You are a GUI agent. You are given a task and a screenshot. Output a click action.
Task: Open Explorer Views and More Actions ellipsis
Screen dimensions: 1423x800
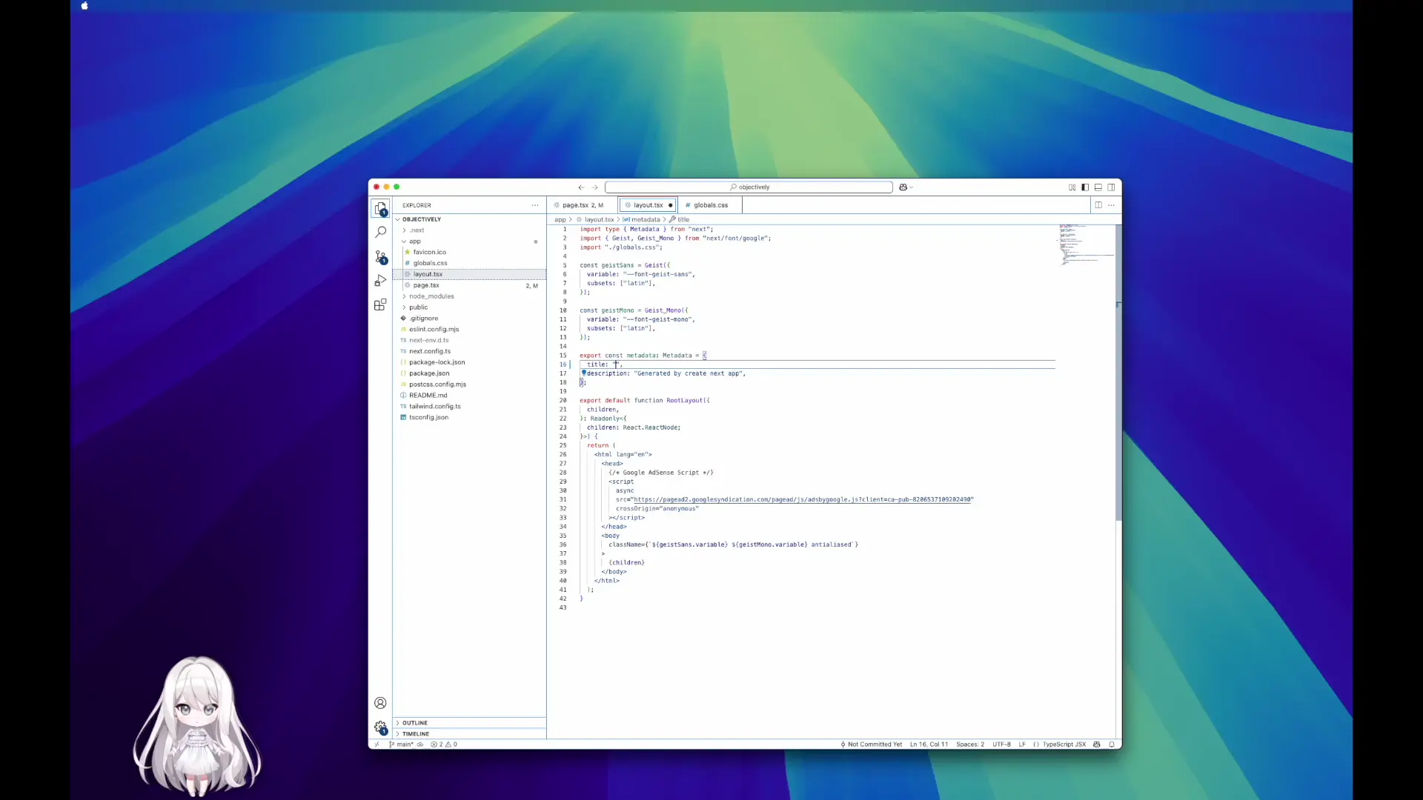click(535, 205)
